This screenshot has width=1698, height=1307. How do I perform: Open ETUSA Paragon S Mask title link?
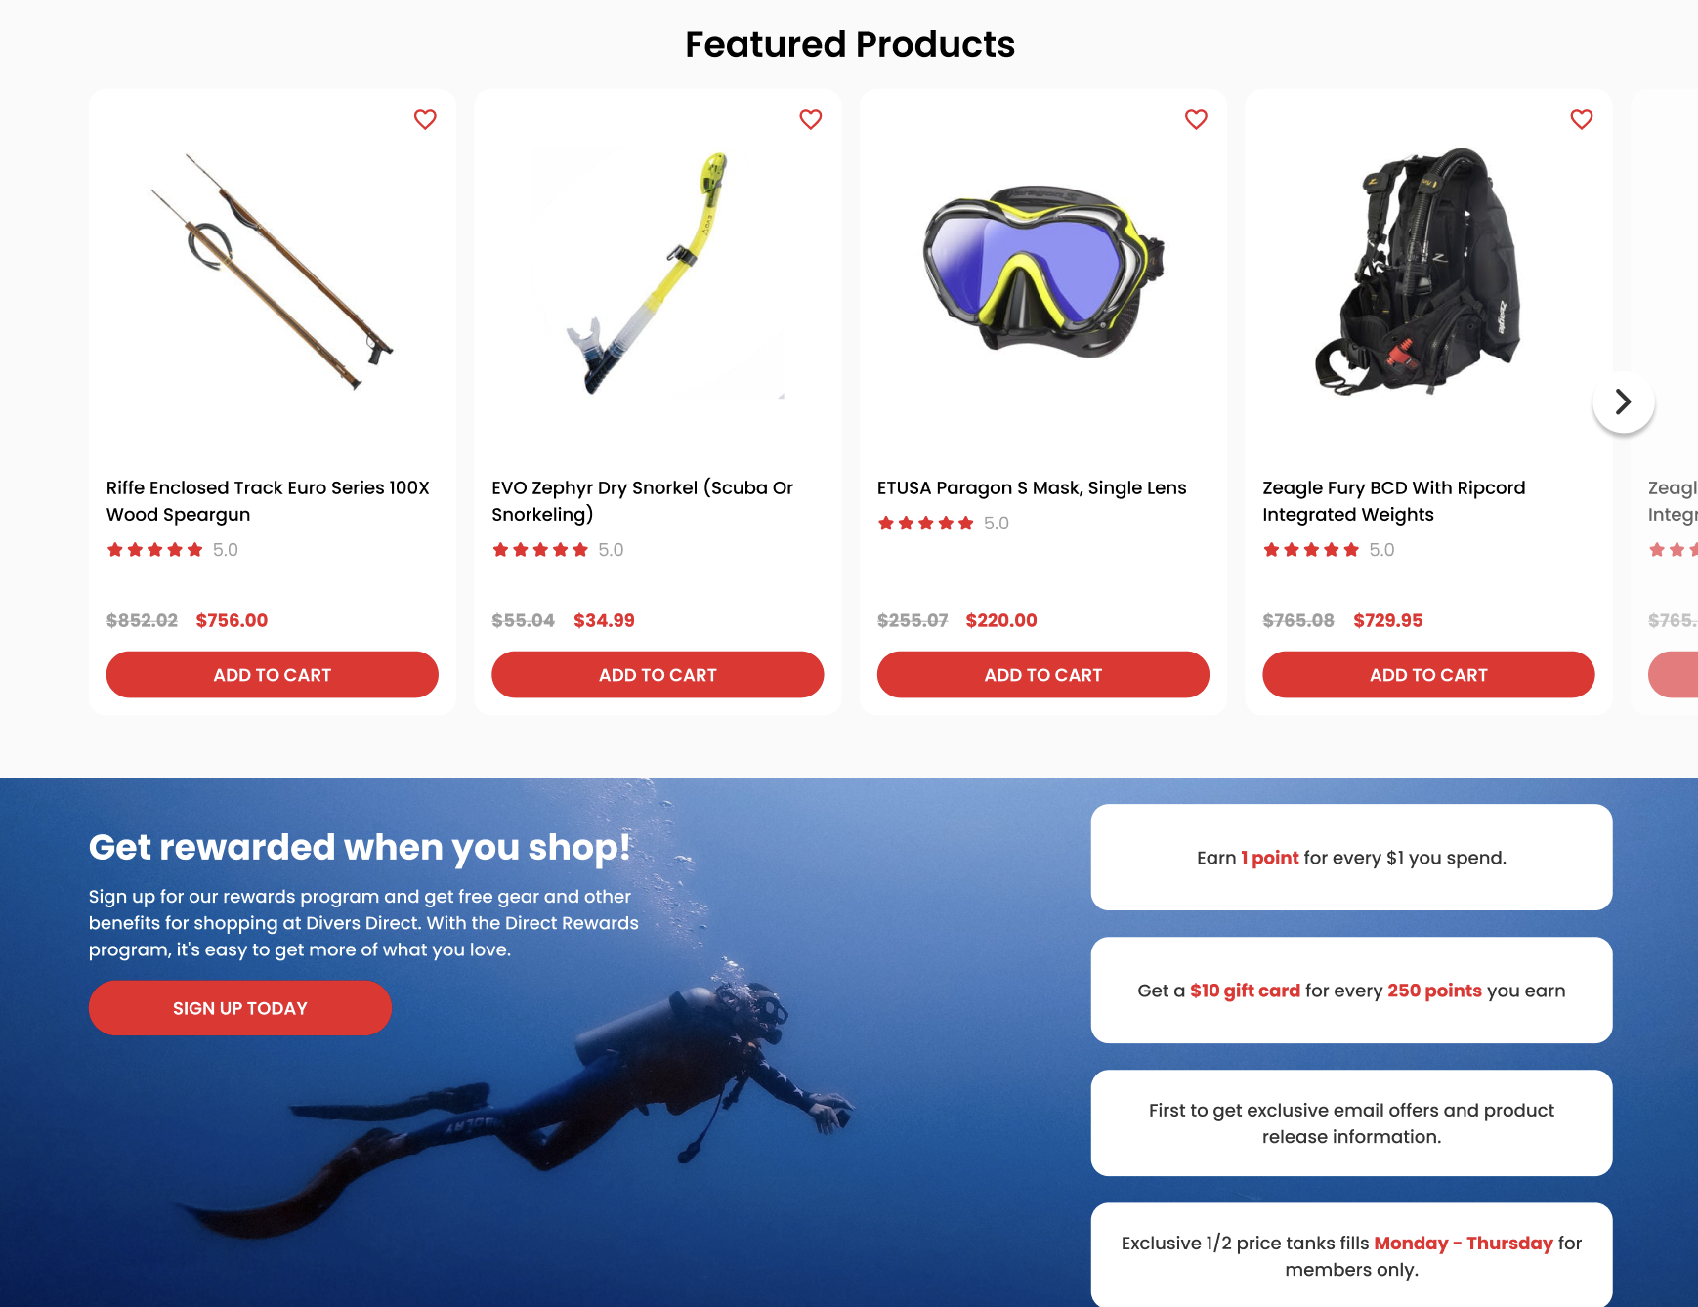point(1032,488)
